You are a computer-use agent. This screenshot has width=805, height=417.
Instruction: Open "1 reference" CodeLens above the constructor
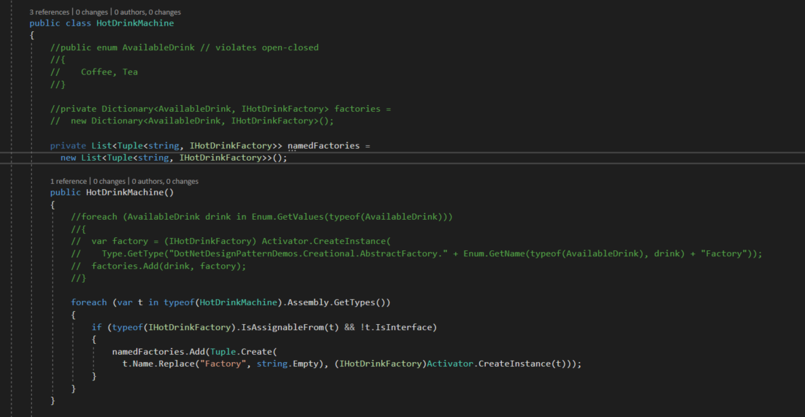click(x=67, y=180)
